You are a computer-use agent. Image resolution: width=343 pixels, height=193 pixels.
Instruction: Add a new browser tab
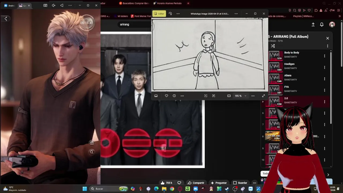click(188, 3)
